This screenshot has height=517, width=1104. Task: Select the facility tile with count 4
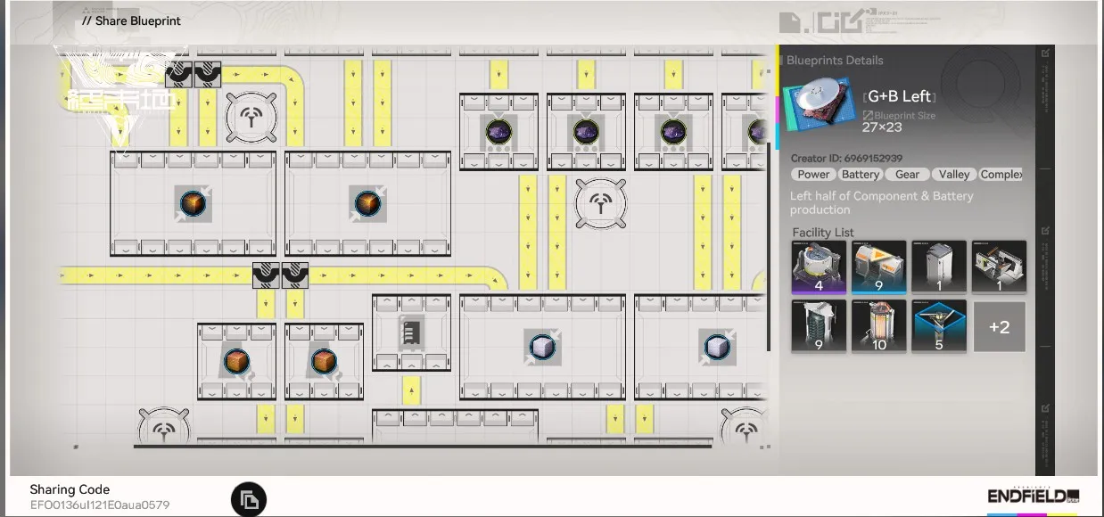pyautogui.click(x=818, y=267)
